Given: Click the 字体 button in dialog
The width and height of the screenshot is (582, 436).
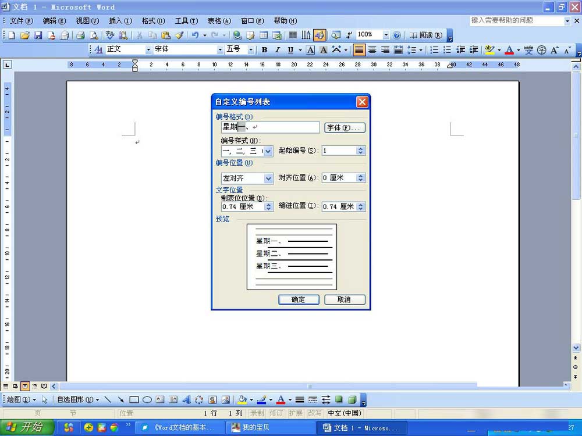Looking at the screenshot, I should [345, 127].
